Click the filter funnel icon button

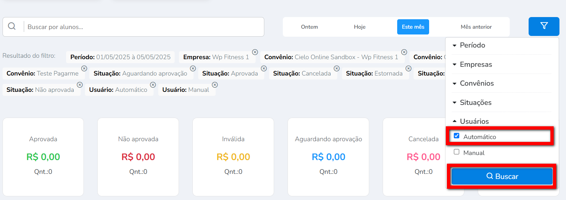(x=544, y=26)
